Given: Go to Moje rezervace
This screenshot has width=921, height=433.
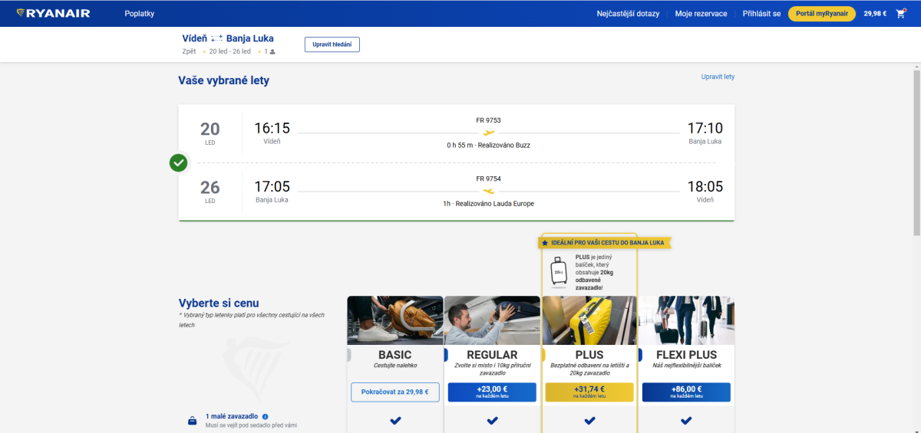Looking at the screenshot, I should pyautogui.click(x=701, y=13).
